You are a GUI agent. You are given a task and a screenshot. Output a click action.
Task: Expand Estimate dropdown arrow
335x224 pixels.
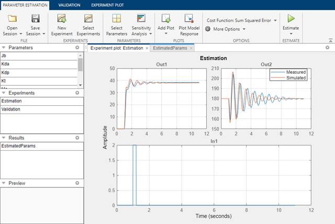pyautogui.click(x=291, y=33)
